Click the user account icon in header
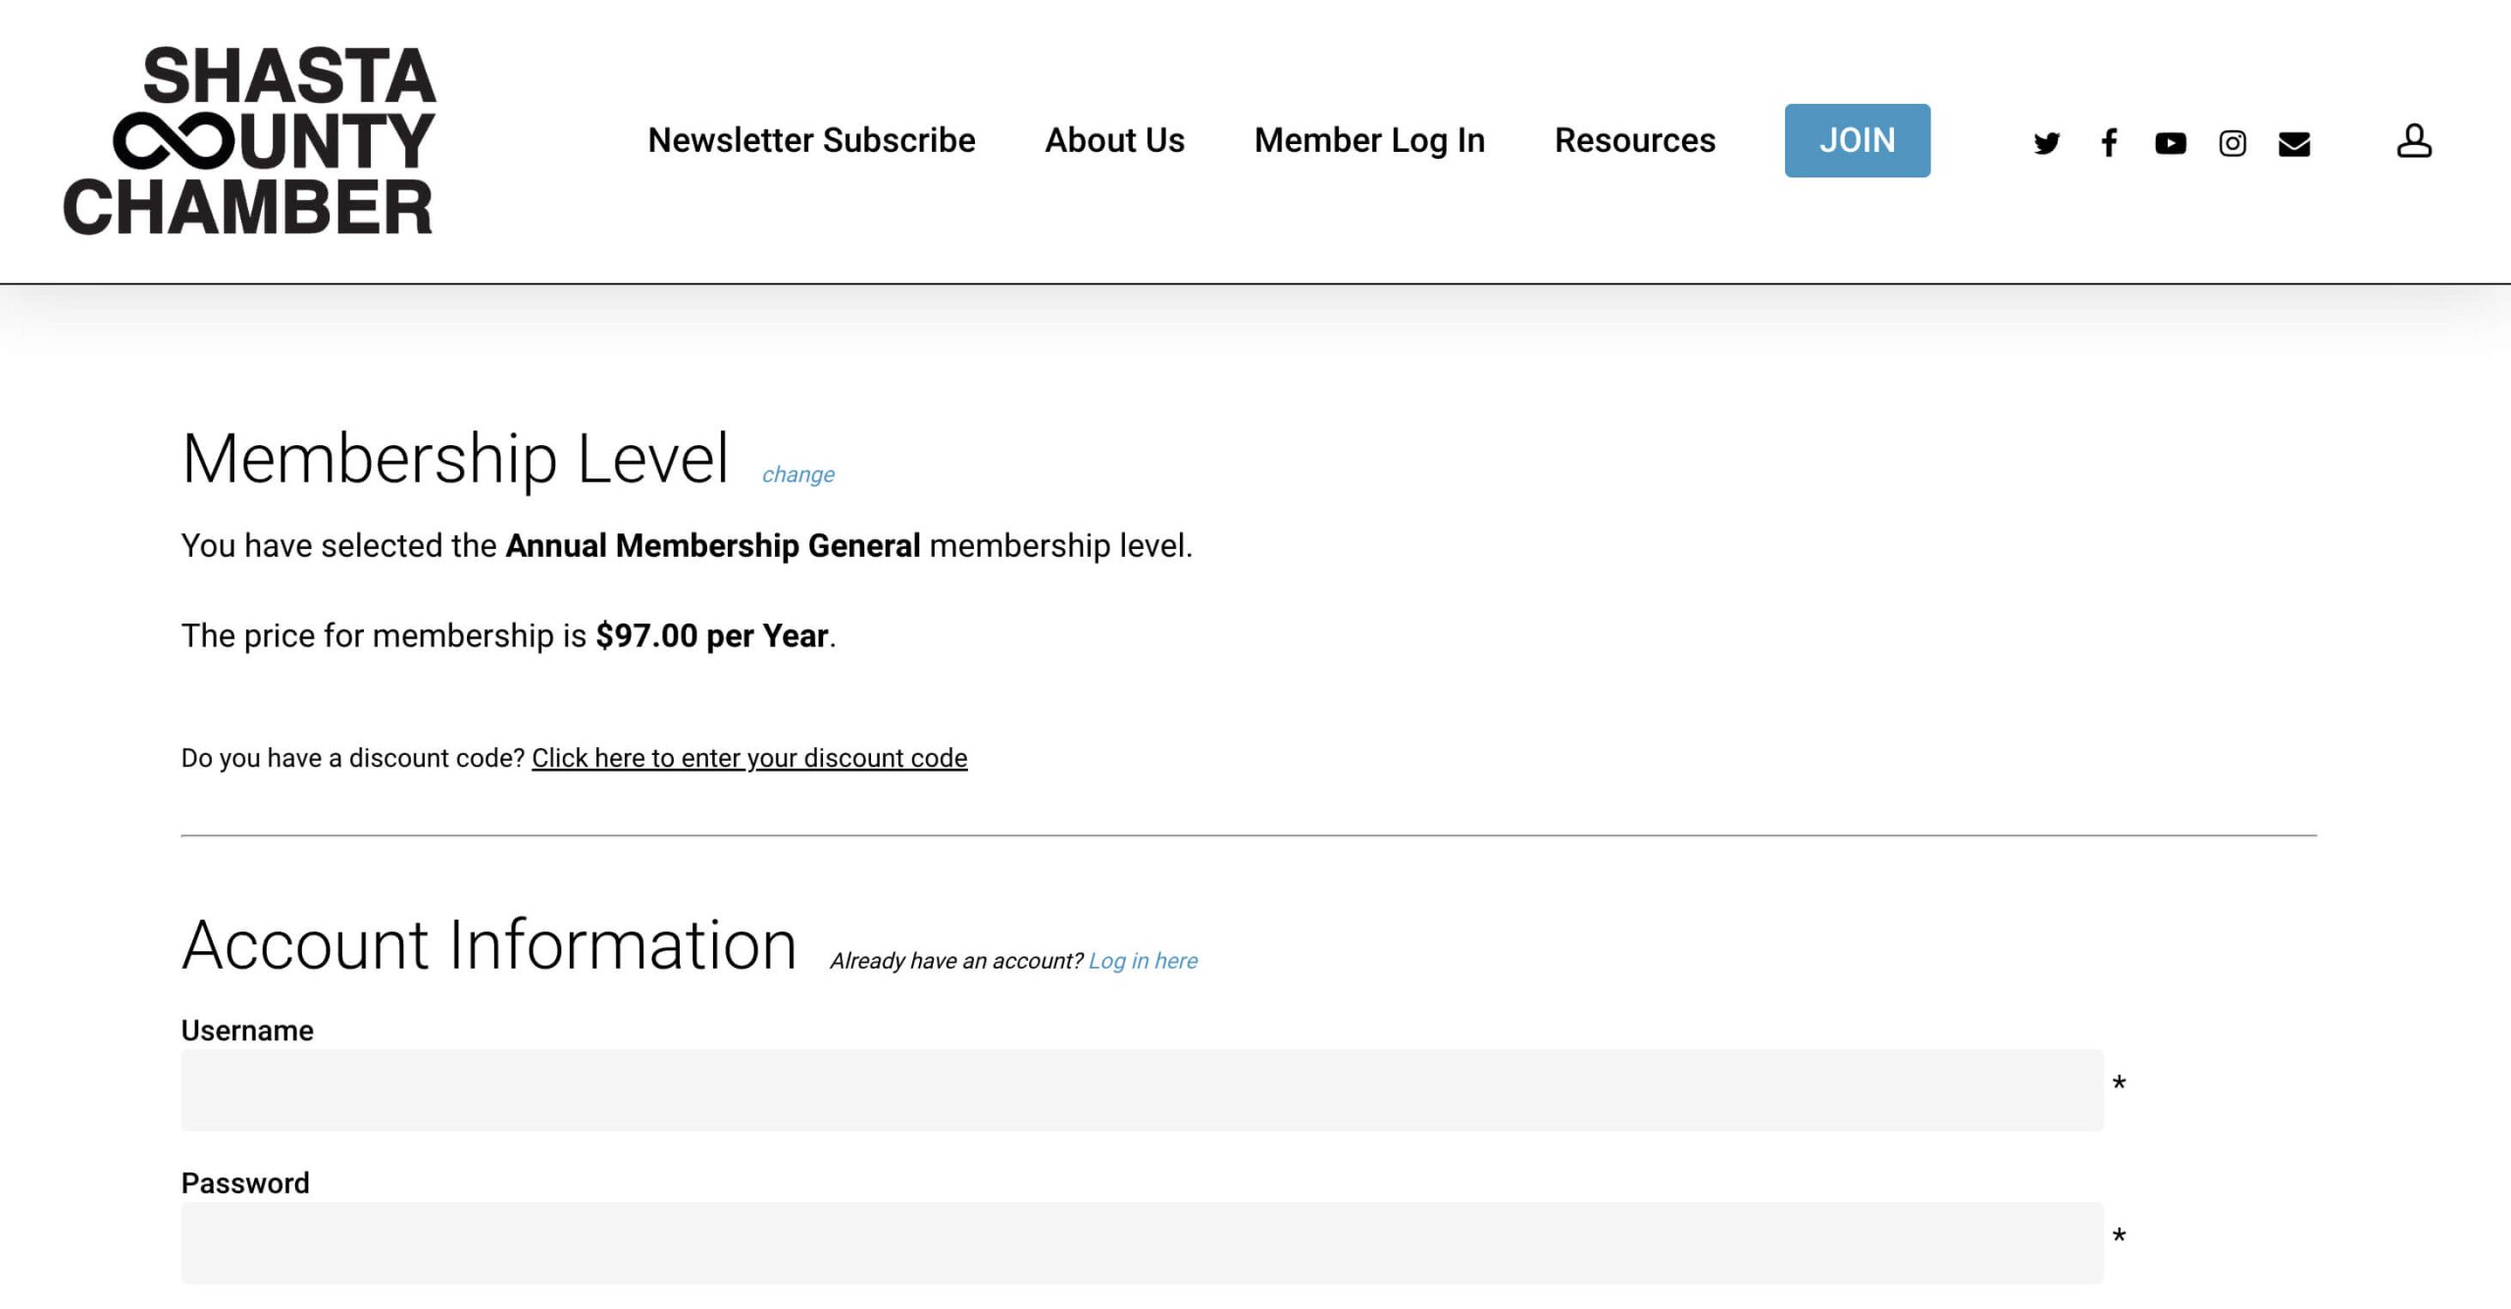This screenshot has width=2511, height=1309. point(2413,139)
